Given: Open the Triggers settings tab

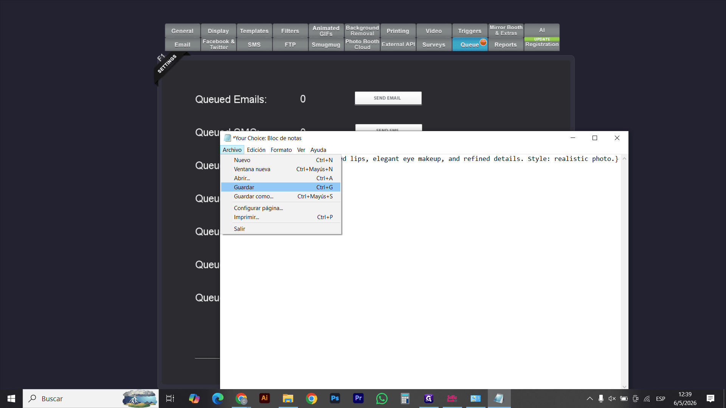Looking at the screenshot, I should pos(470,31).
